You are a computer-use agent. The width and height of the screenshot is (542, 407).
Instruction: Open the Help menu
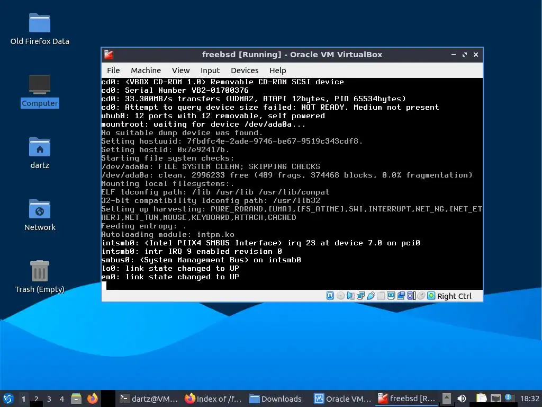(277, 70)
